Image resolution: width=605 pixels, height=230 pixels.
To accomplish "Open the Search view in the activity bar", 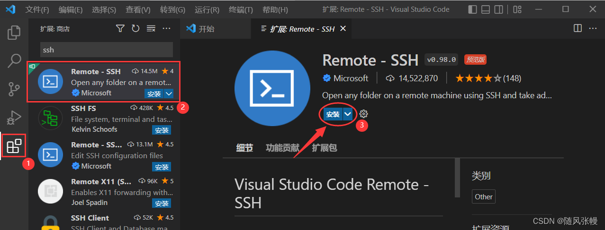I will tap(14, 60).
